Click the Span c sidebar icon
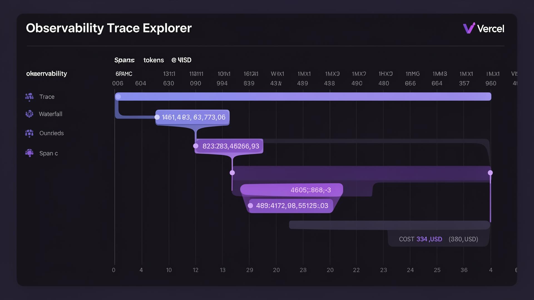534x300 pixels. pyautogui.click(x=29, y=153)
